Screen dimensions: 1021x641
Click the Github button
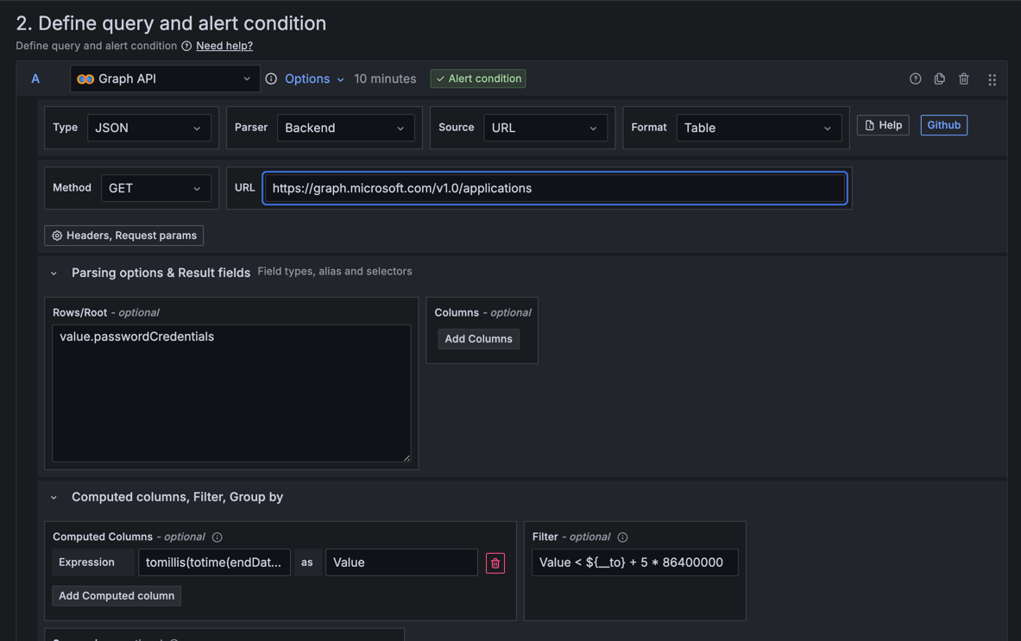[x=943, y=125]
